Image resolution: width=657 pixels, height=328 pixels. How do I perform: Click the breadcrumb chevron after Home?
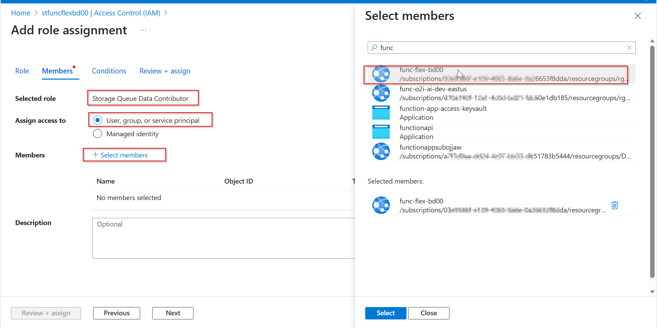click(36, 13)
